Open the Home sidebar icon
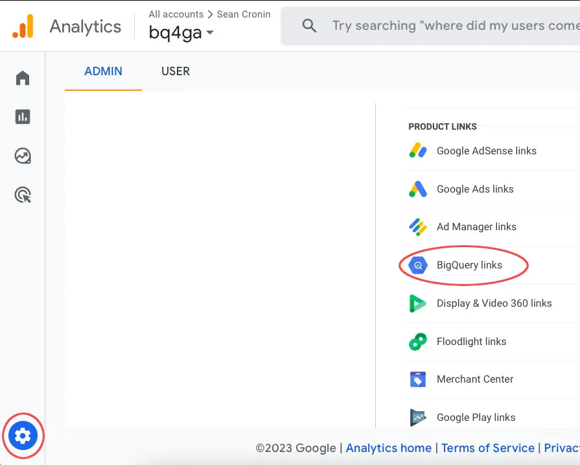This screenshot has height=465, width=580. coord(23,78)
